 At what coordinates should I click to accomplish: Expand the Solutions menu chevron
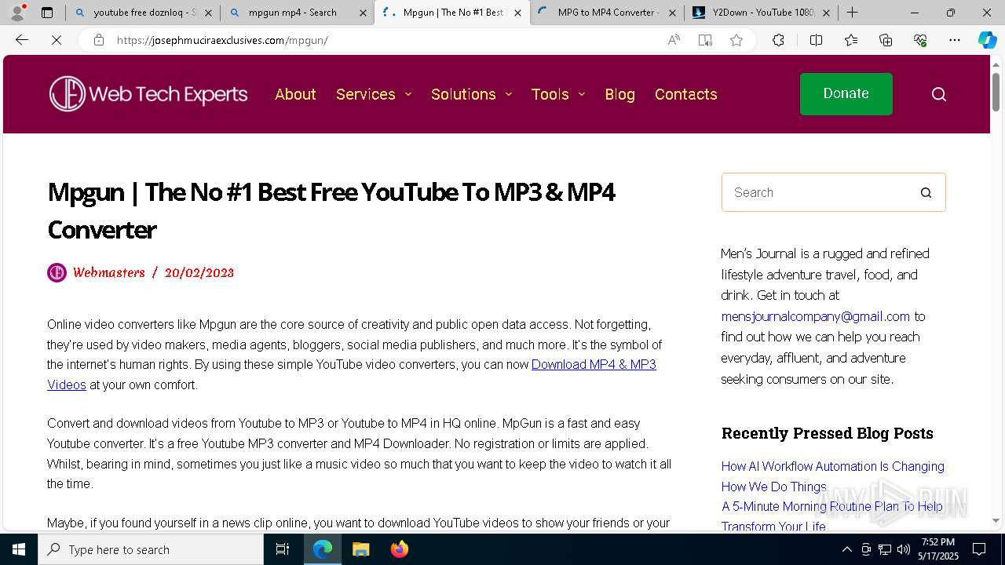(509, 94)
